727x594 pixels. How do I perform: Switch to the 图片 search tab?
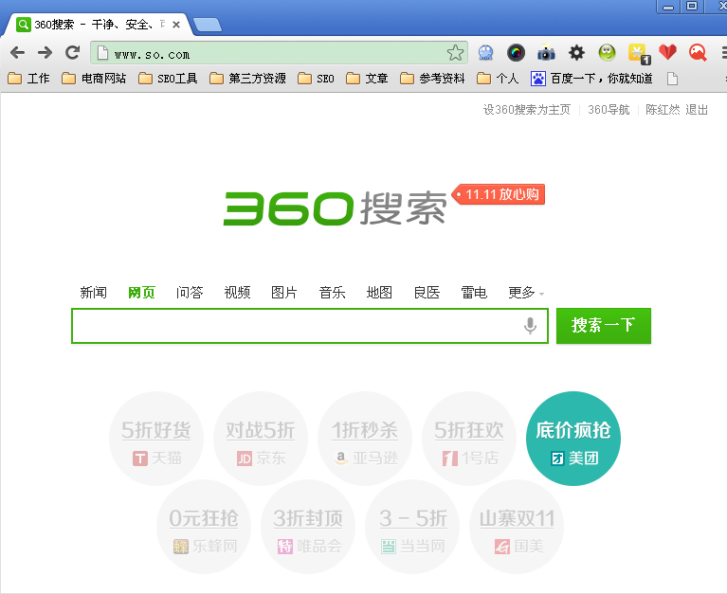284,293
